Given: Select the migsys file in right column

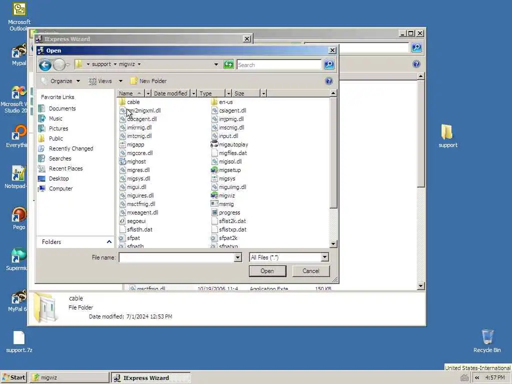Looking at the screenshot, I should click(x=223, y=178).
